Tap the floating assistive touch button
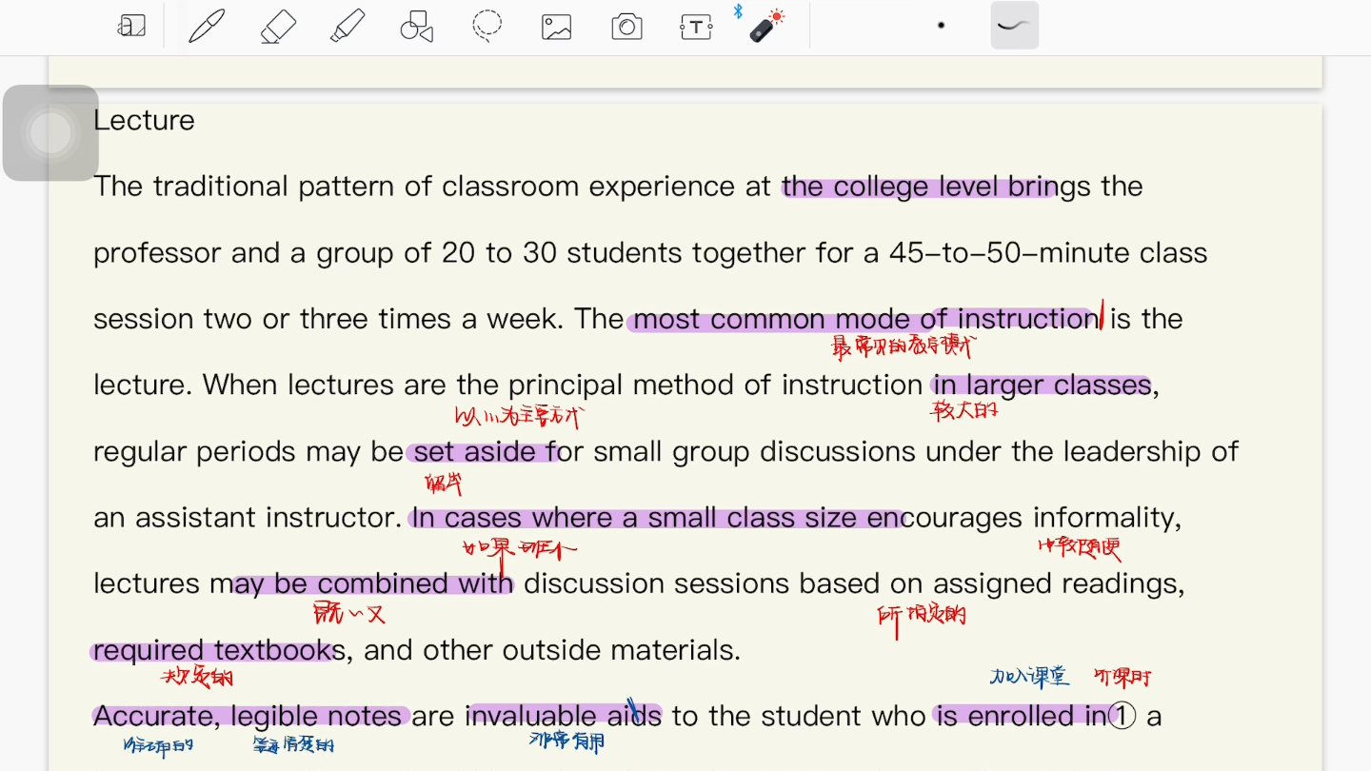This screenshot has height=771, width=1371. (50, 133)
